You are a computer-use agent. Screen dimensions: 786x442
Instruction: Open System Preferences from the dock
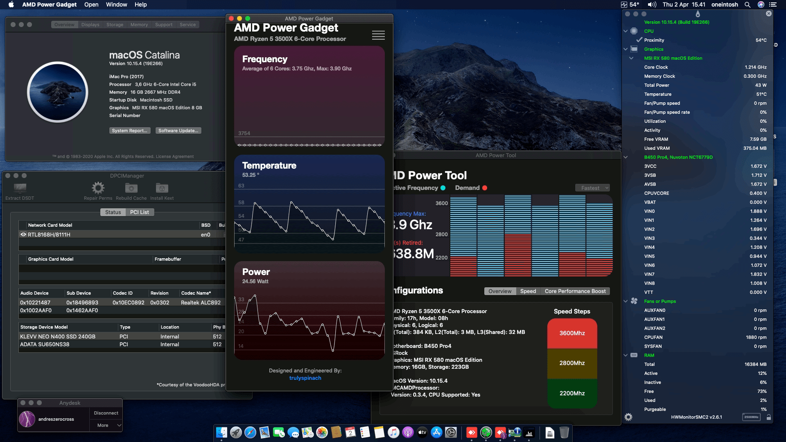pos(451,432)
